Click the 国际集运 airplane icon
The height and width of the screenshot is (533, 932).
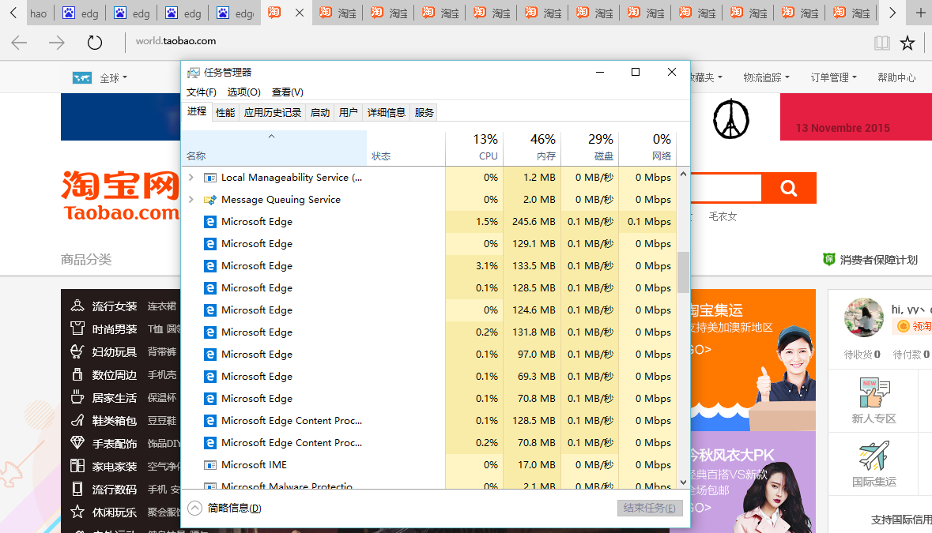(874, 456)
